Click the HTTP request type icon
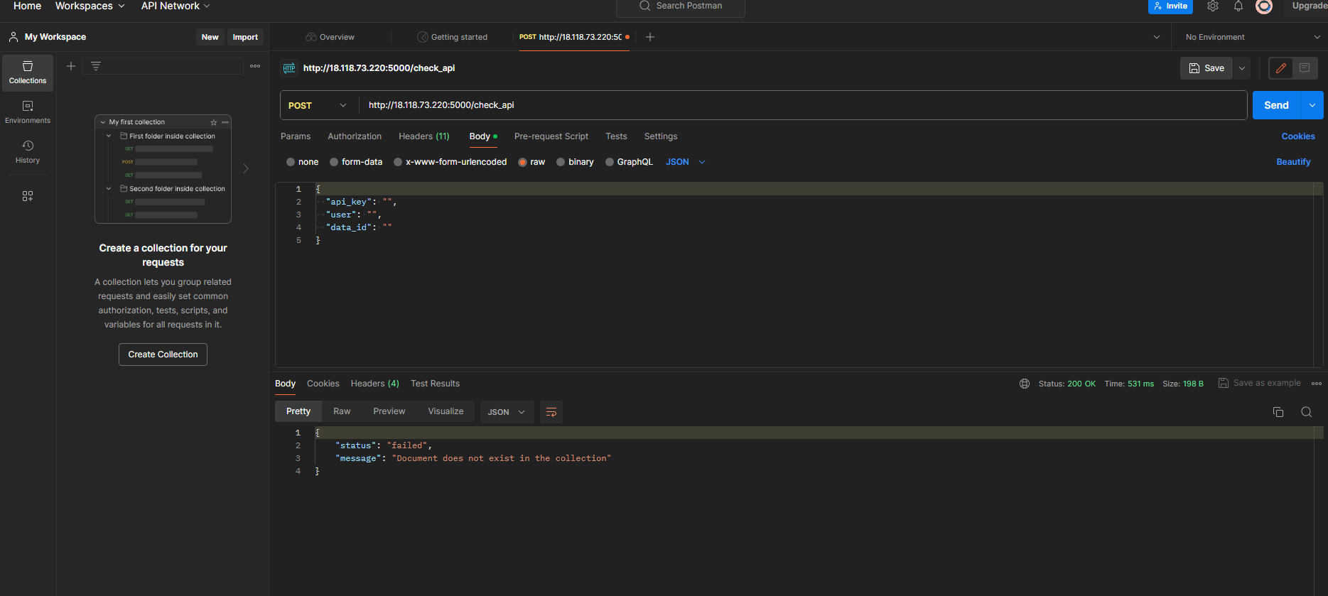This screenshot has height=596, width=1328. 289,68
